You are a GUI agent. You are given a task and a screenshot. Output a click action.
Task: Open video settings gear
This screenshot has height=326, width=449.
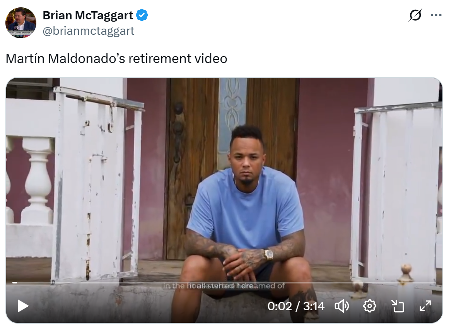(369, 306)
